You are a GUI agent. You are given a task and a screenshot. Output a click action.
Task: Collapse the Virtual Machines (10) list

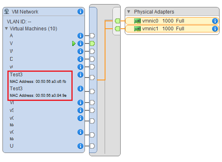coord(6,28)
